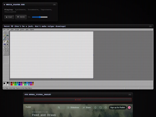Viewport: 156px width, 117px height.
Task: Click the red bar in Padlet window
Action: tap(78, 100)
